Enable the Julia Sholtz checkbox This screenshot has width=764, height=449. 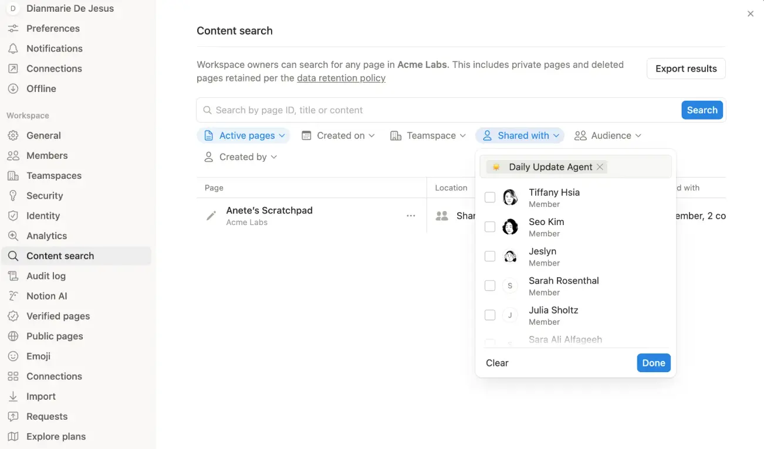click(490, 315)
